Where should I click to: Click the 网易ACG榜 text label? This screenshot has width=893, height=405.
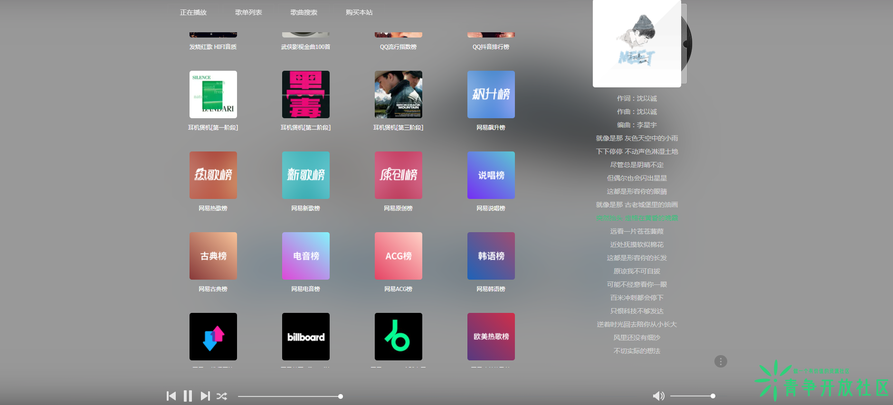click(399, 289)
